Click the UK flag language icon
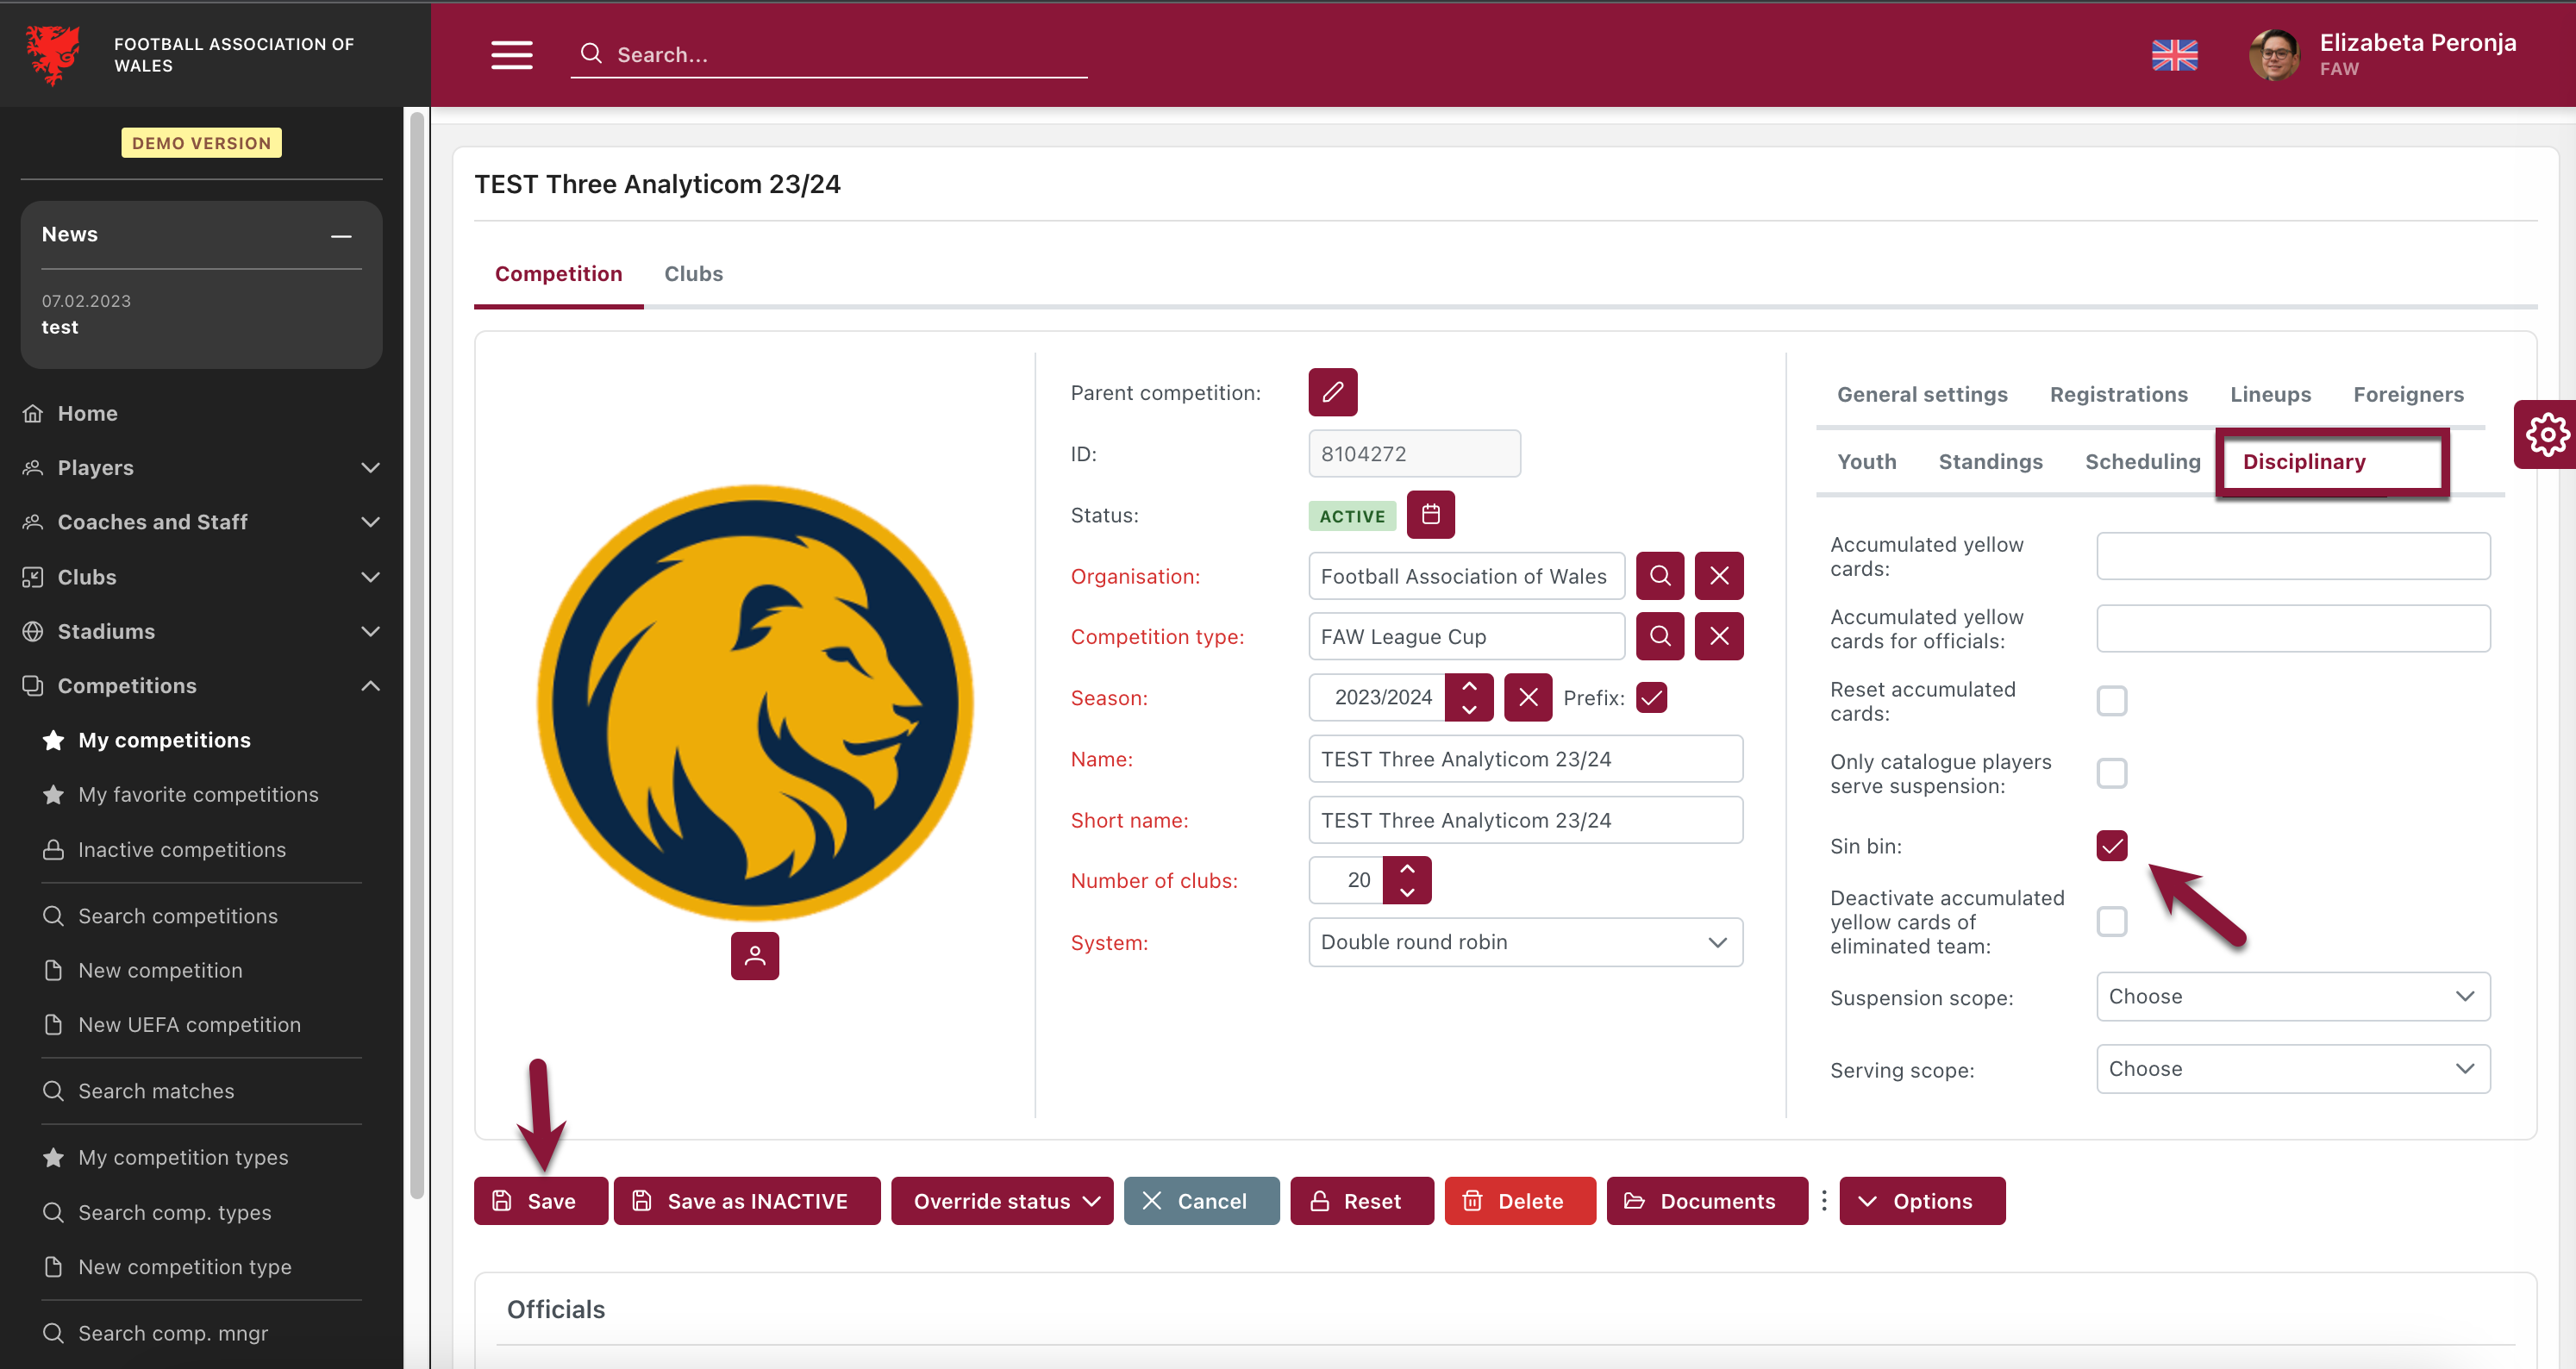Image resolution: width=2576 pixels, height=1369 pixels. (2174, 55)
